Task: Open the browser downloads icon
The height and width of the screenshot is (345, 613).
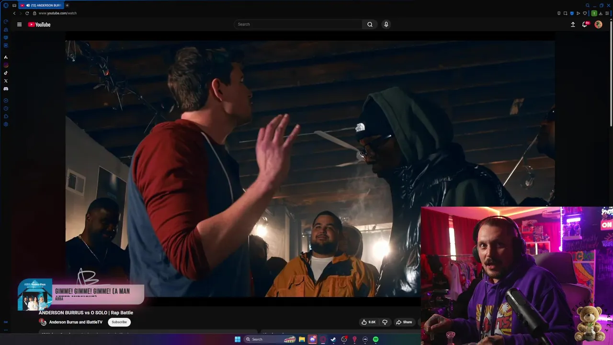Action: tap(601, 13)
